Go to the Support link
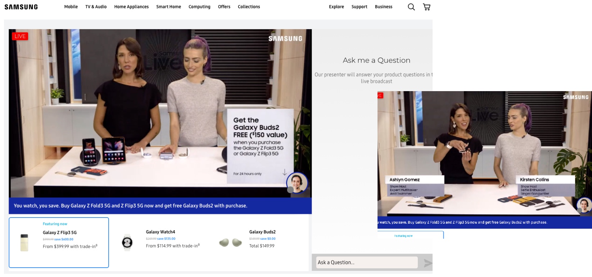The width and height of the screenshot is (592, 277). [359, 7]
